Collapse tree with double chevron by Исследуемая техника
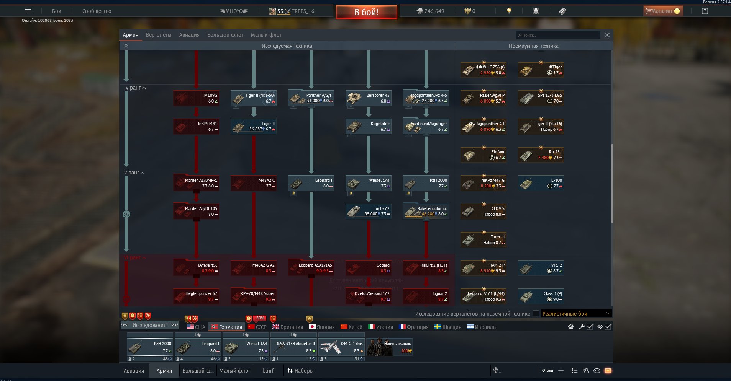Image resolution: width=731 pixels, height=381 pixels. click(x=126, y=46)
